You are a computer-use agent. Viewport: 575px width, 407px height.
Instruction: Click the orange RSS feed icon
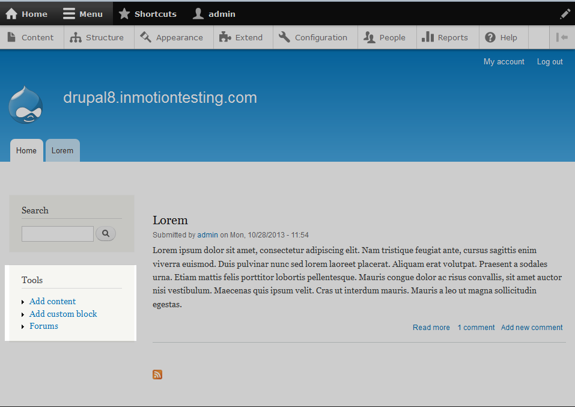[157, 375]
